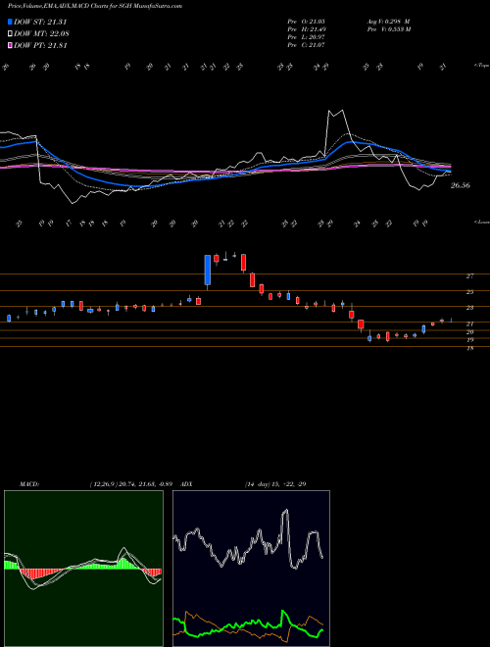The image size is (490, 647).
Task: Click the MACD: panel heading
Action: [28, 484]
